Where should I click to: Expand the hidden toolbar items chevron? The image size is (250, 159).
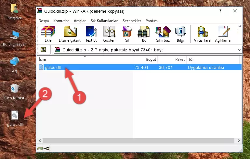pos(240,26)
